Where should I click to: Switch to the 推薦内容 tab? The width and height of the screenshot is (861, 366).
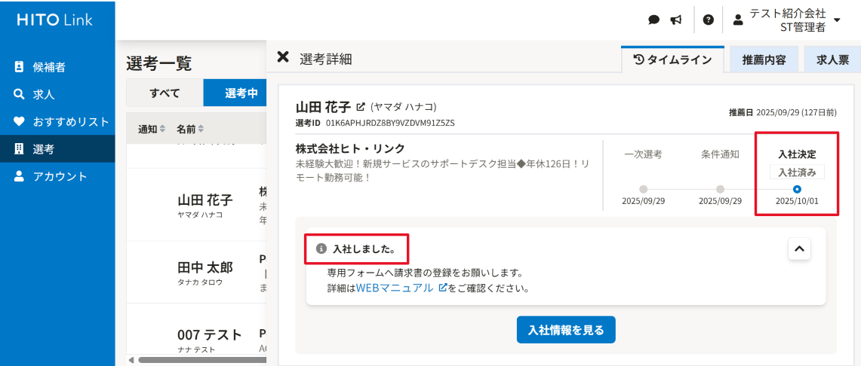tap(764, 59)
